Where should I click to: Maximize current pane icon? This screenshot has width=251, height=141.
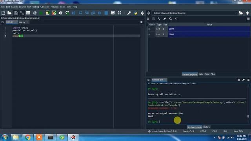coord(113,13)
